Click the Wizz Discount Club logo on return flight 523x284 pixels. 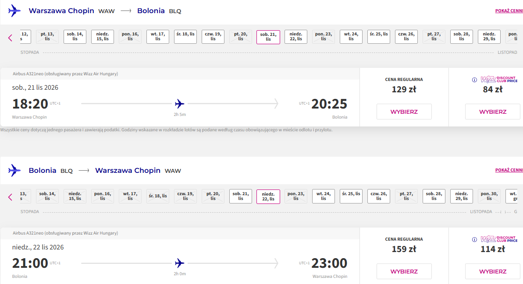[499, 239]
